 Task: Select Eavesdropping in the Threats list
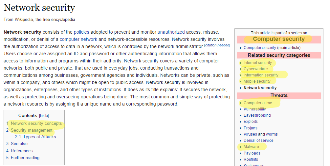pyautogui.click(x=257, y=115)
